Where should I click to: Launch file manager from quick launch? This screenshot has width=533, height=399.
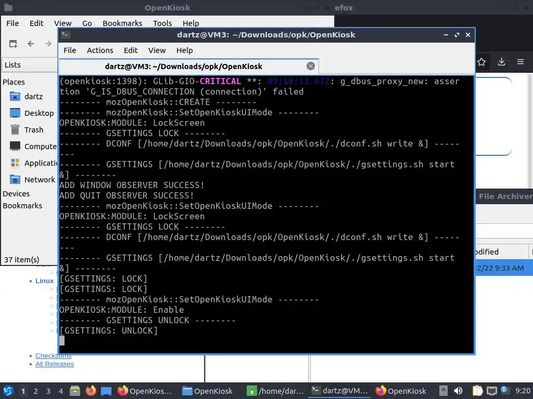75,391
